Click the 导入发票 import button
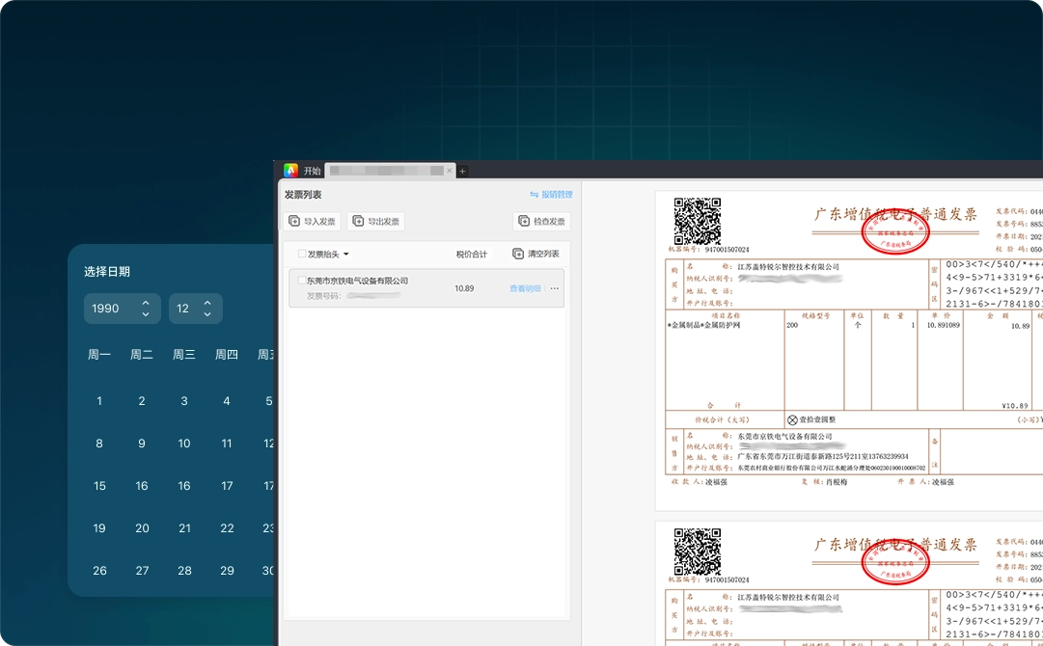Screen dimensions: 1043x646 click(312, 222)
